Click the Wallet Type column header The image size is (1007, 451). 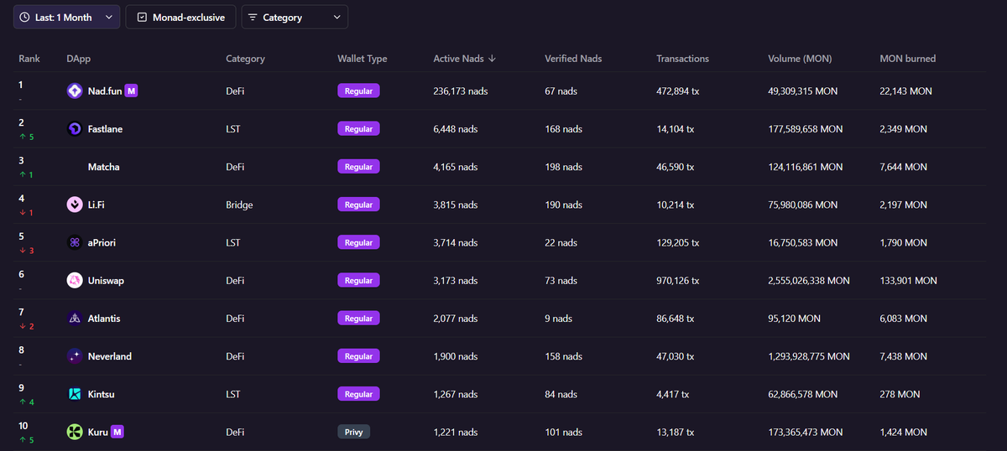[x=362, y=59]
